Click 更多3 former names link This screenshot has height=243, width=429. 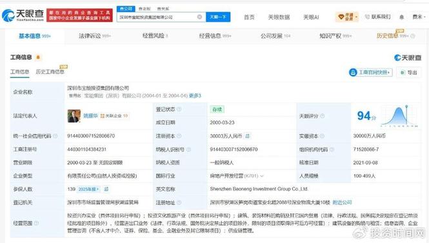click(195, 95)
